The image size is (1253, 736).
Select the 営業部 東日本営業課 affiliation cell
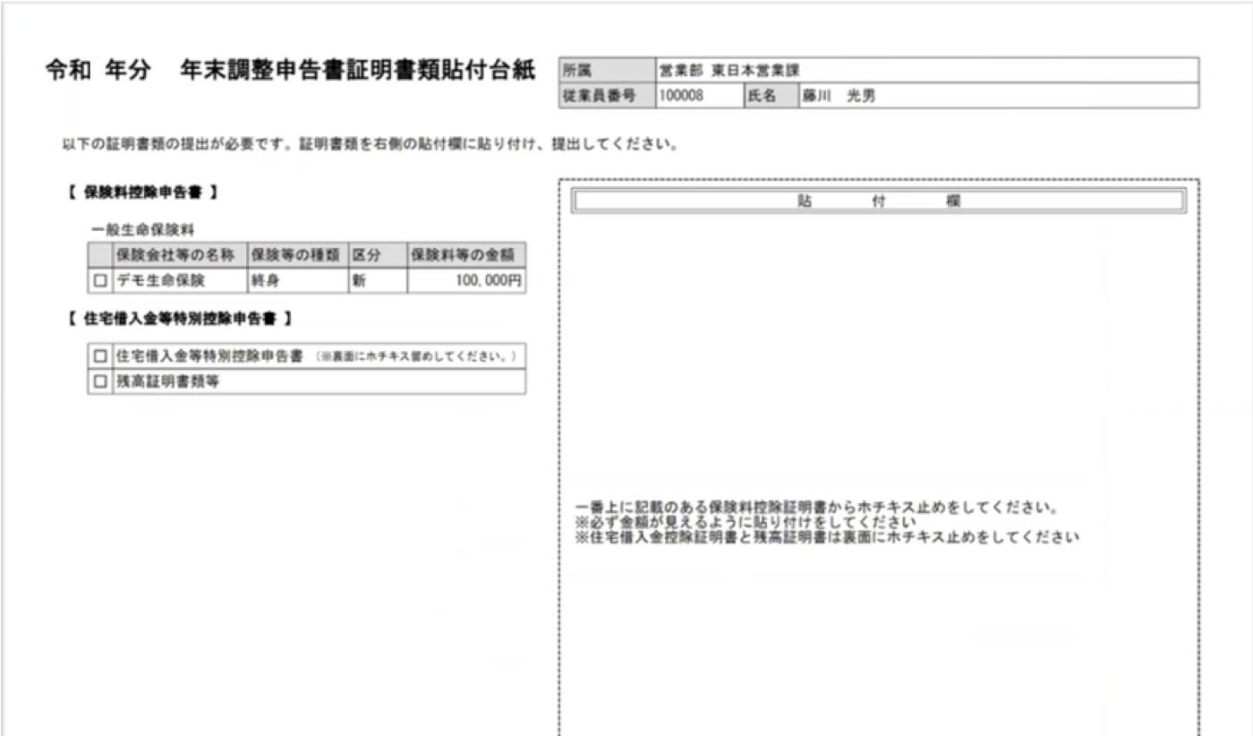coord(926,70)
